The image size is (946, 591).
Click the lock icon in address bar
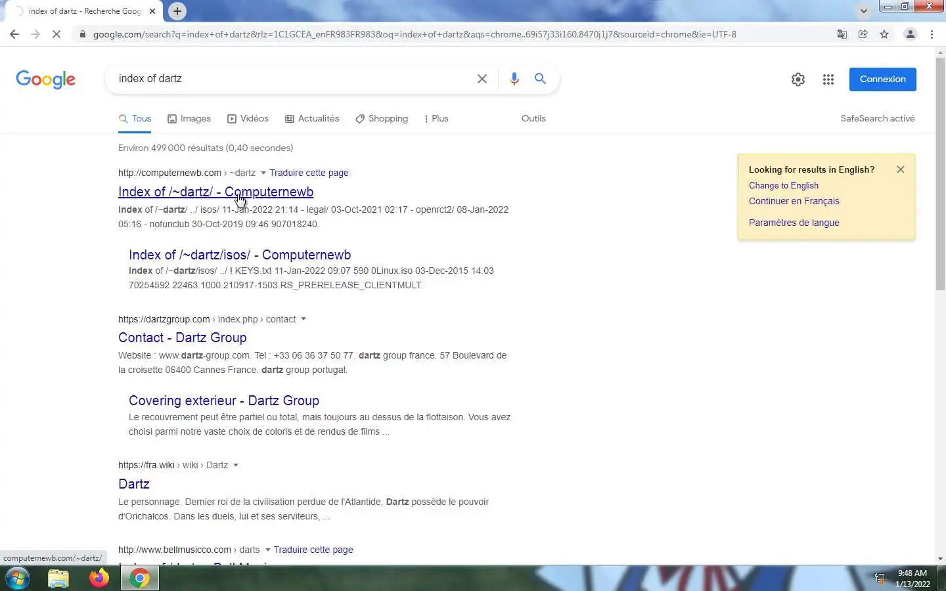[x=82, y=34]
